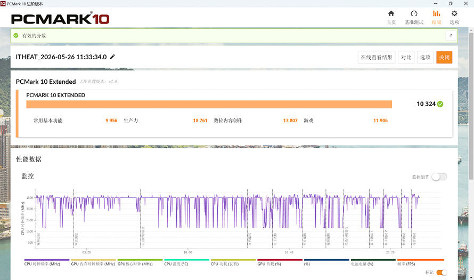This screenshot has height=280, width=474.
Task: Click the 常用基本功能 label
Action: click(48, 121)
